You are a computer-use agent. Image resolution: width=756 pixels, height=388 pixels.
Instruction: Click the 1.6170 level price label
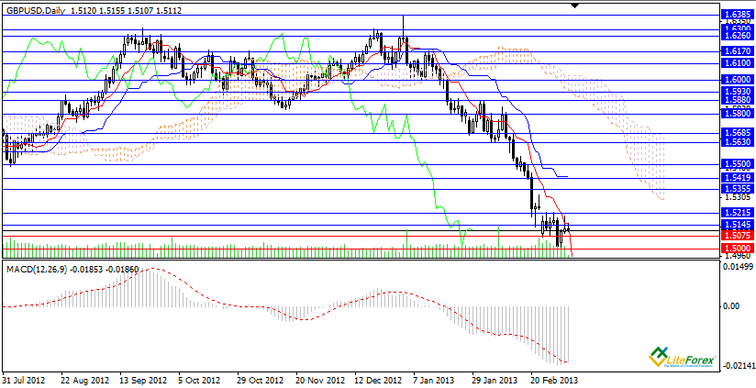(x=737, y=52)
